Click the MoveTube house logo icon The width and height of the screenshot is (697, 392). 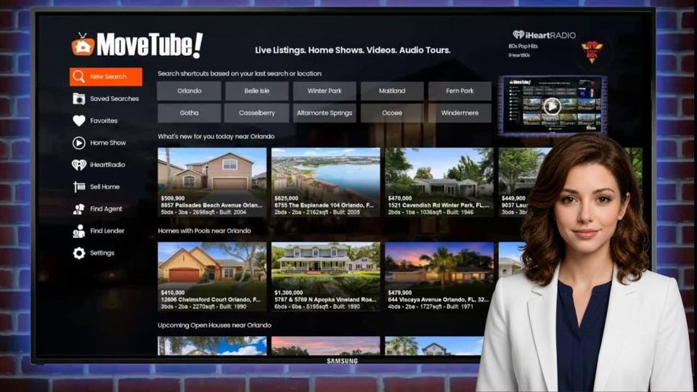pyautogui.click(x=83, y=45)
